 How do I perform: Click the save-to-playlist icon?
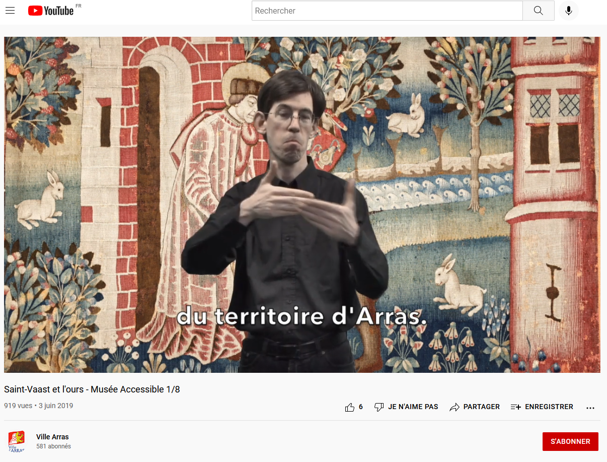click(x=515, y=407)
